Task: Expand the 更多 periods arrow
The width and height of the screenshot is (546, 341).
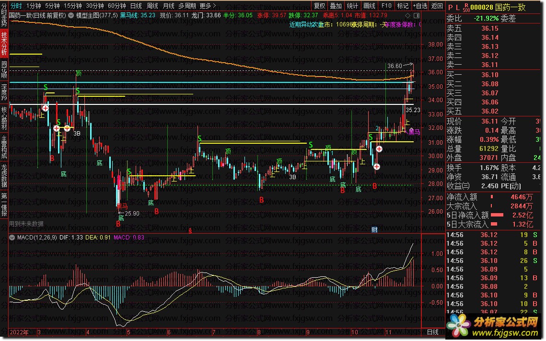Action: (208, 6)
